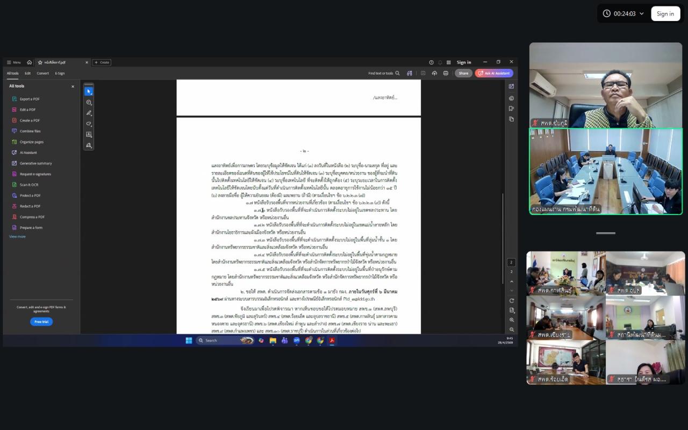This screenshot has height=430, width=688.
Task: Open Adobe Acrobat taskbar icon
Action: (x=332, y=340)
